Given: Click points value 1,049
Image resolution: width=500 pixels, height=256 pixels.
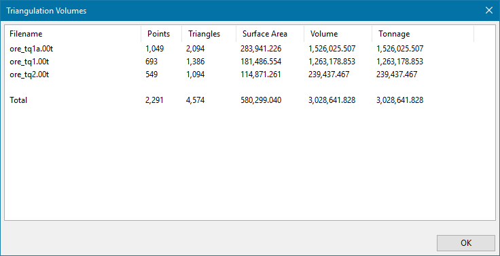Looking at the screenshot, I should (x=155, y=49).
